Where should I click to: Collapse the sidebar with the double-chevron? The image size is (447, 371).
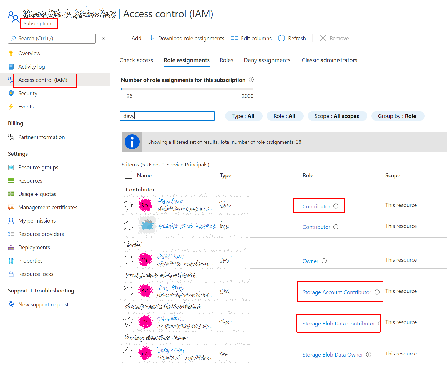pos(103,39)
